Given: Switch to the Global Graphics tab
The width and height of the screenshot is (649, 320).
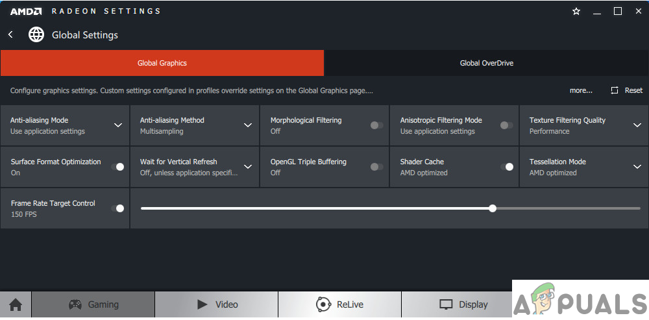Looking at the screenshot, I should 162,63.
